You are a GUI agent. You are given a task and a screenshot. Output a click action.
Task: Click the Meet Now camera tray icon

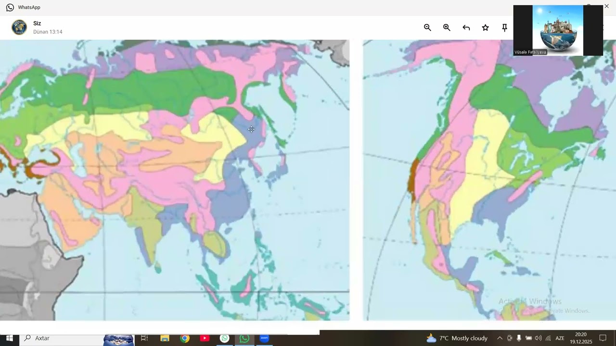[x=509, y=338]
